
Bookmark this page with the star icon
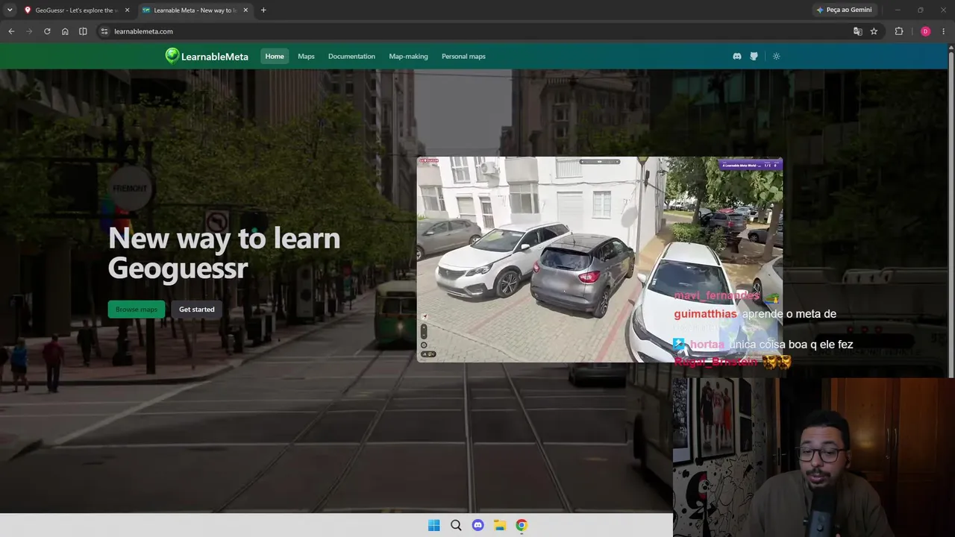point(874,31)
